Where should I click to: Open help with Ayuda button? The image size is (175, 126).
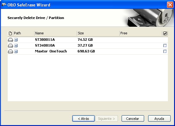[159, 119]
